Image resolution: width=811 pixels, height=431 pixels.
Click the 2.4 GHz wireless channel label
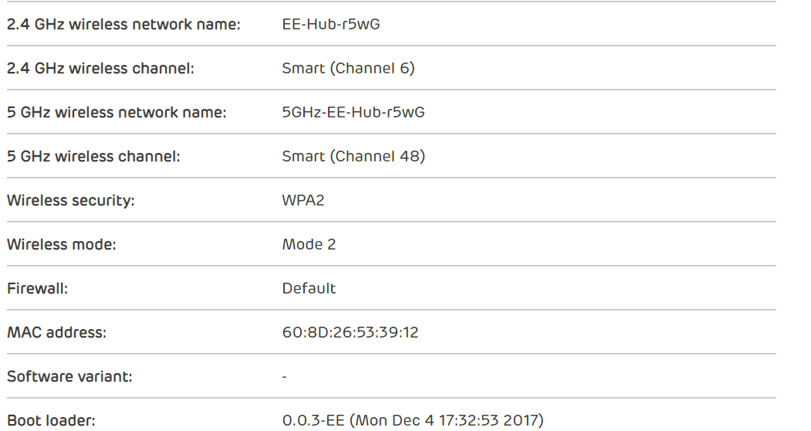(x=100, y=68)
